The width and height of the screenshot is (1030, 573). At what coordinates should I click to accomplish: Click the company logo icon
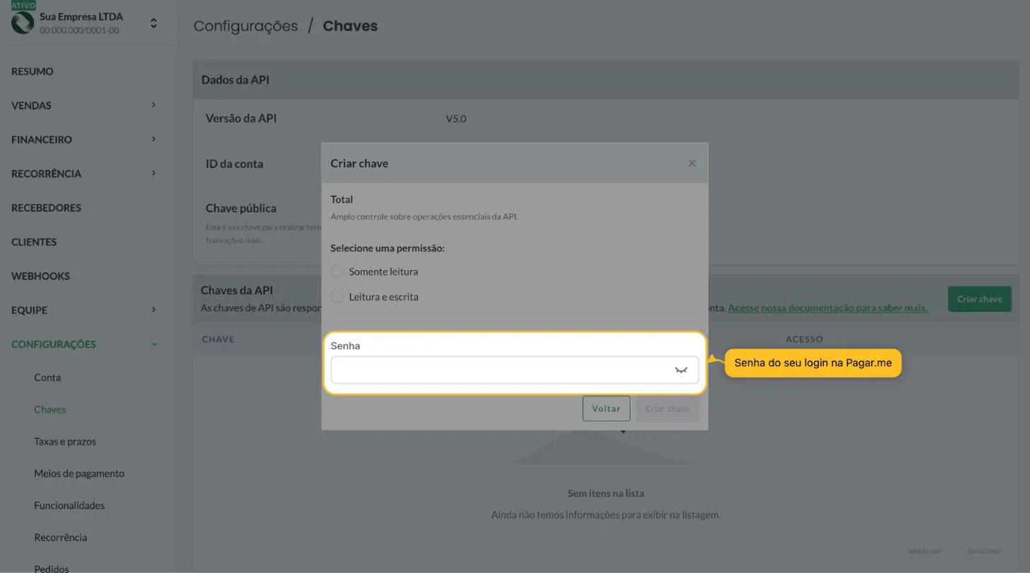23,23
